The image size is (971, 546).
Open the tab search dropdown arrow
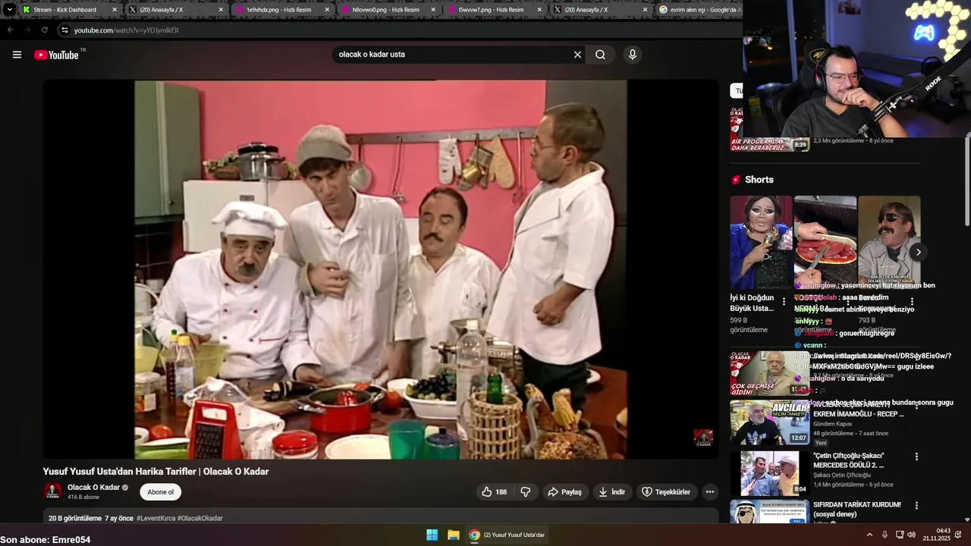pos(9,10)
